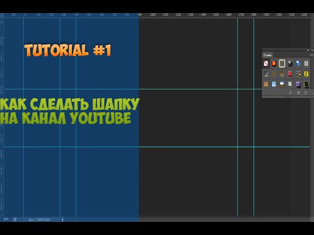Open the status bar info arrow menu
The width and height of the screenshot is (314, 235).
tap(63, 220)
